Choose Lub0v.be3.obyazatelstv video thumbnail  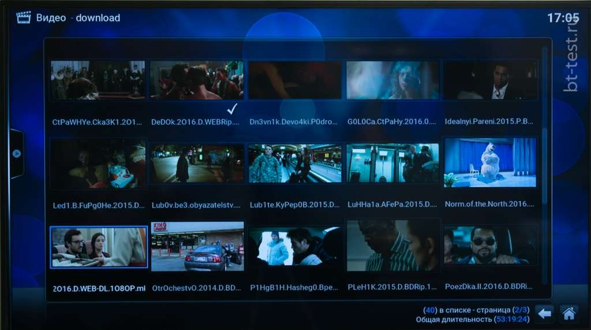coord(196,164)
